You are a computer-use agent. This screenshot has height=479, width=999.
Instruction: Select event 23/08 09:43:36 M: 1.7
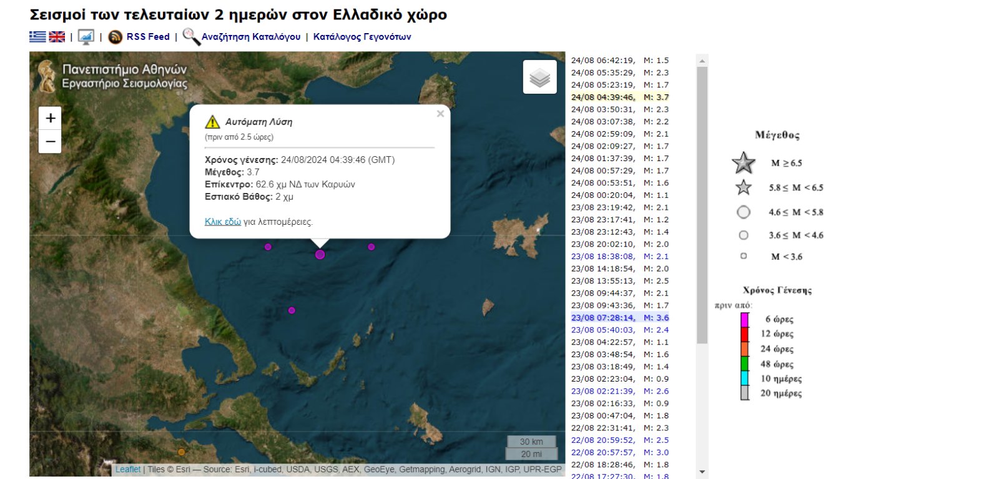coord(620,305)
